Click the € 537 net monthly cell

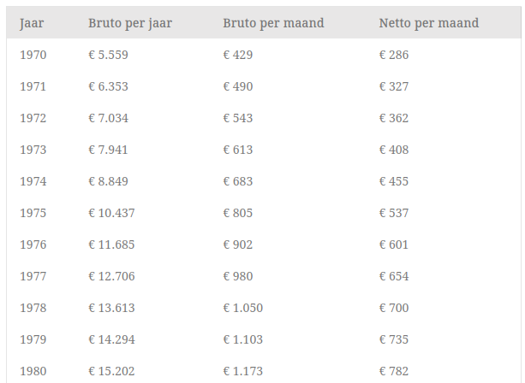tap(394, 213)
